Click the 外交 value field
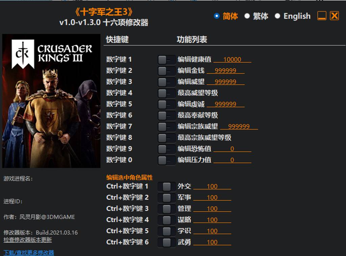The width and height of the screenshot is (346, 256). coord(212,186)
